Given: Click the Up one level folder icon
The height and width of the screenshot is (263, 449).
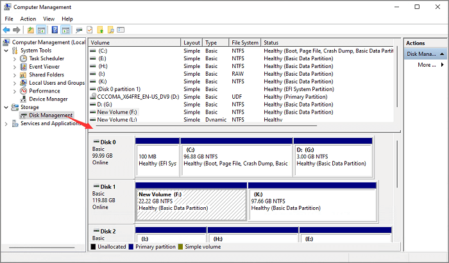Looking at the screenshot, I should coord(30,30).
